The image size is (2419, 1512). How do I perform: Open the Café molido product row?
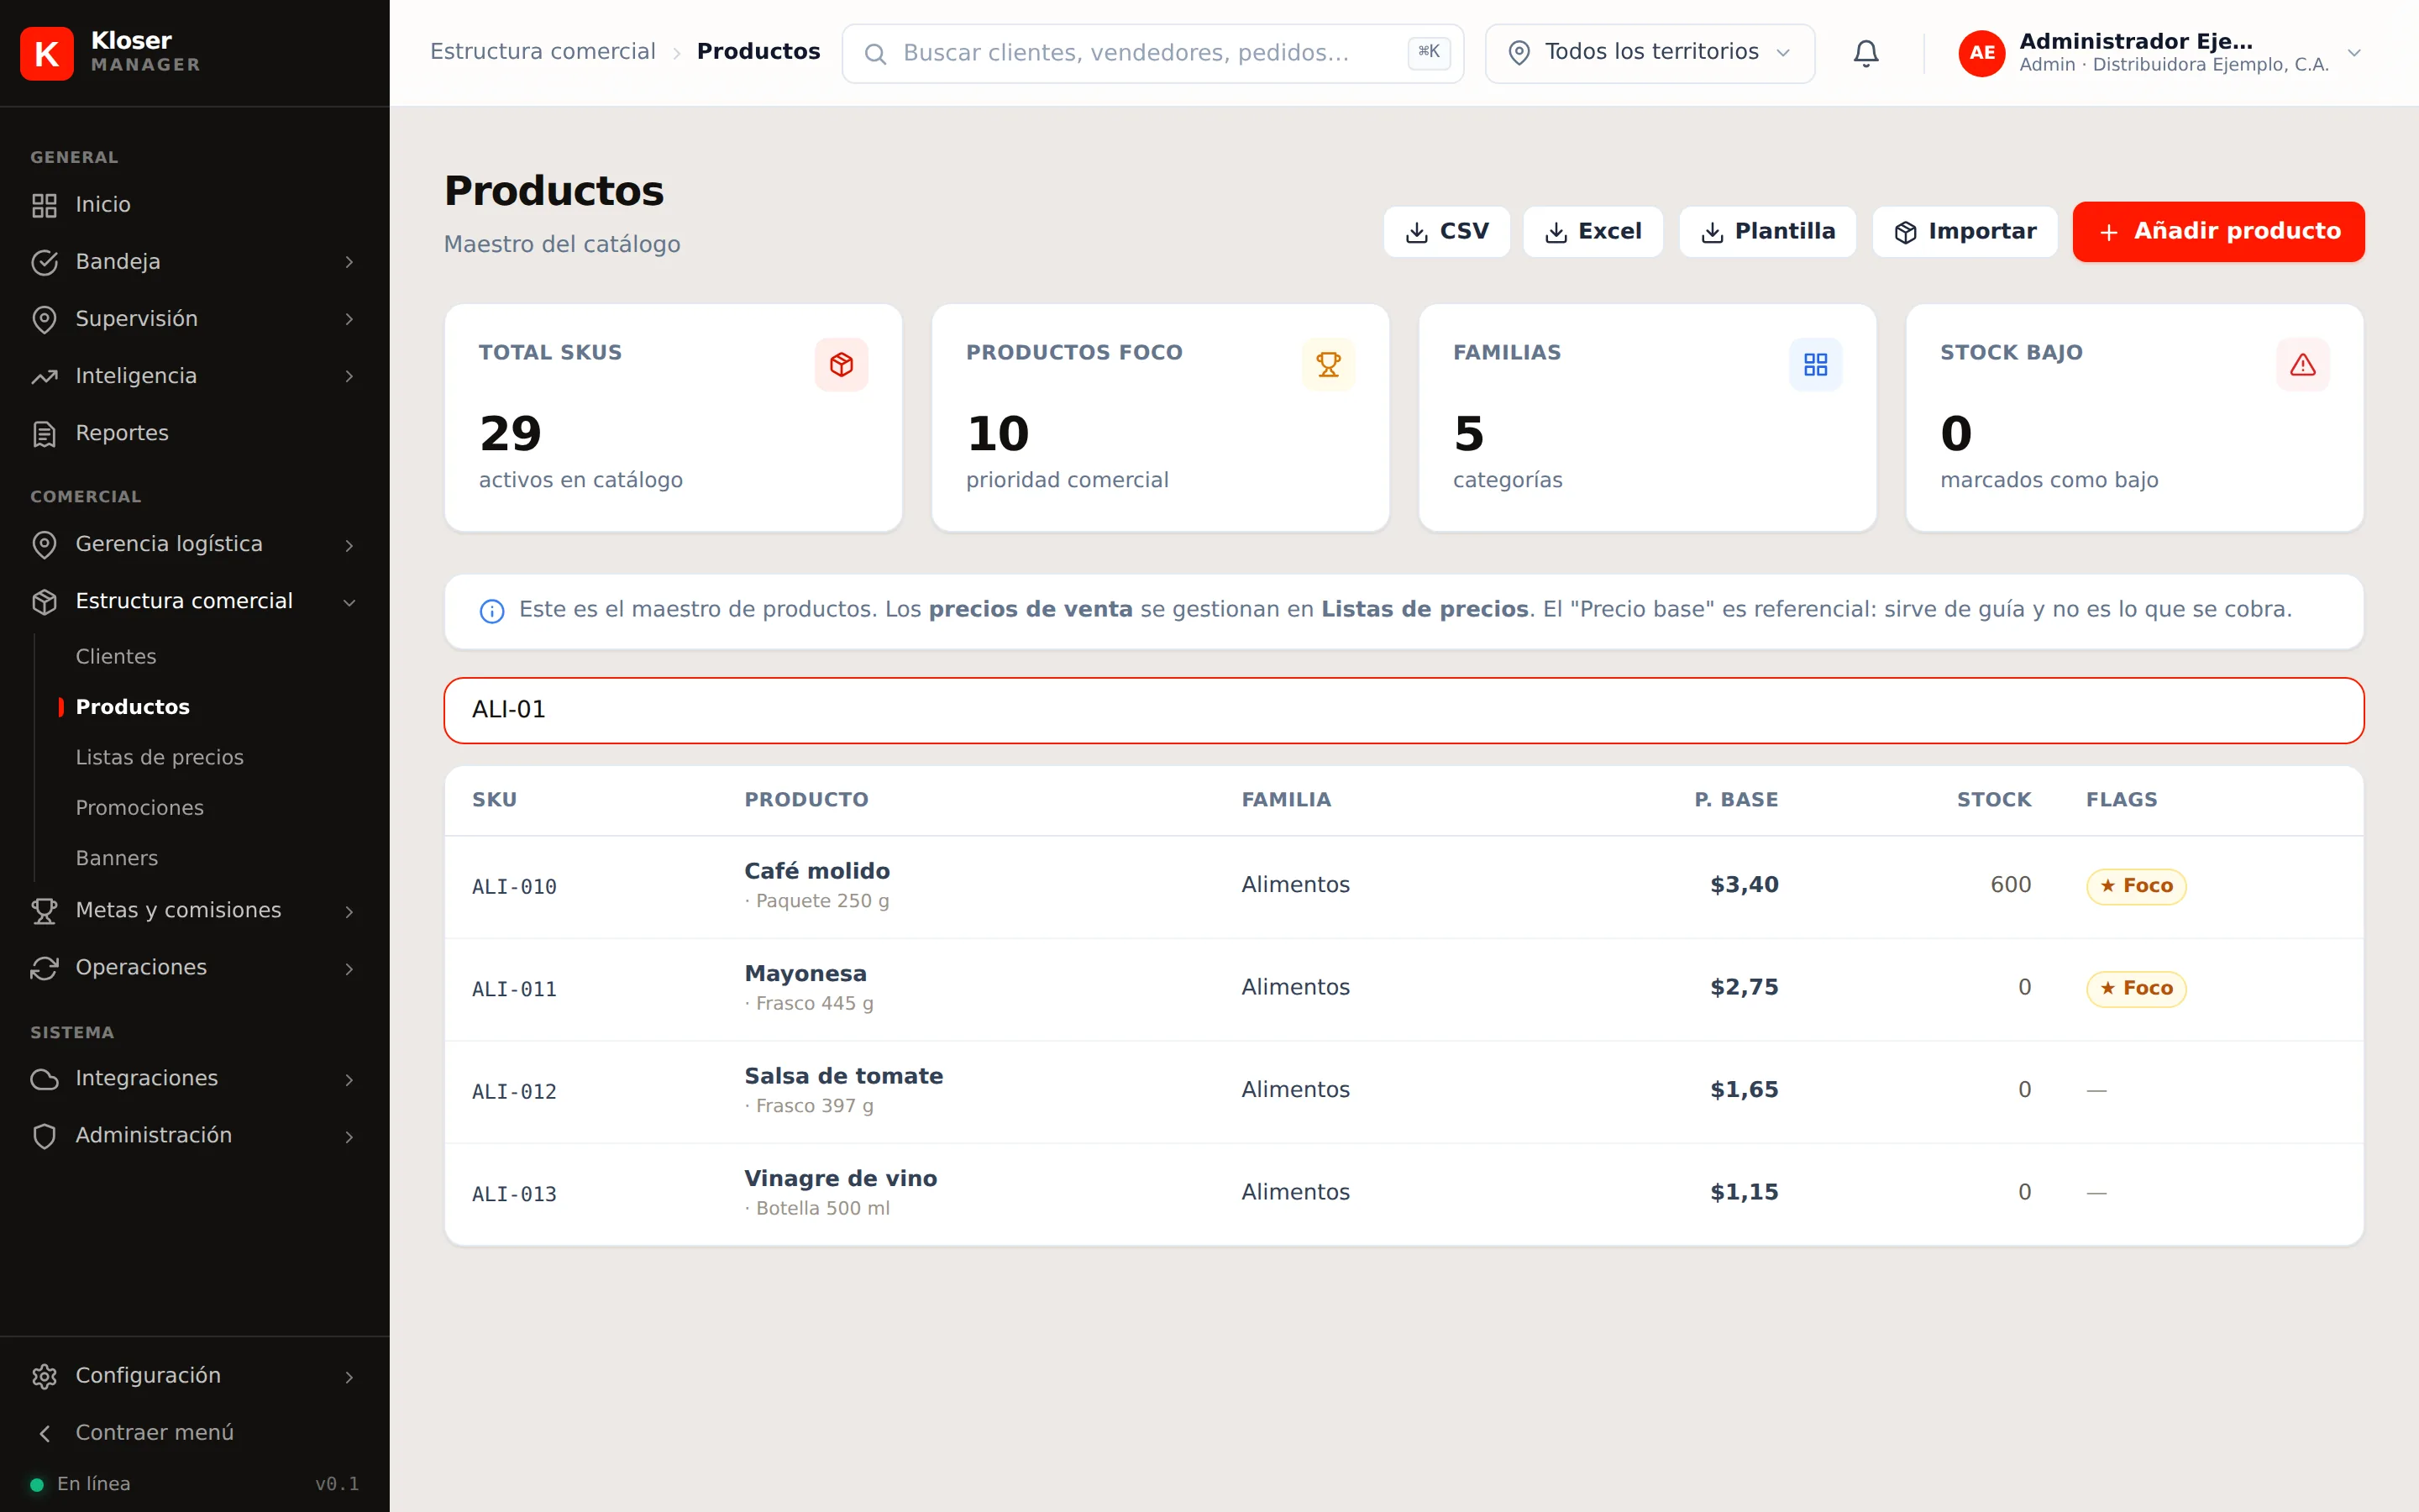pyautogui.click(x=1404, y=886)
